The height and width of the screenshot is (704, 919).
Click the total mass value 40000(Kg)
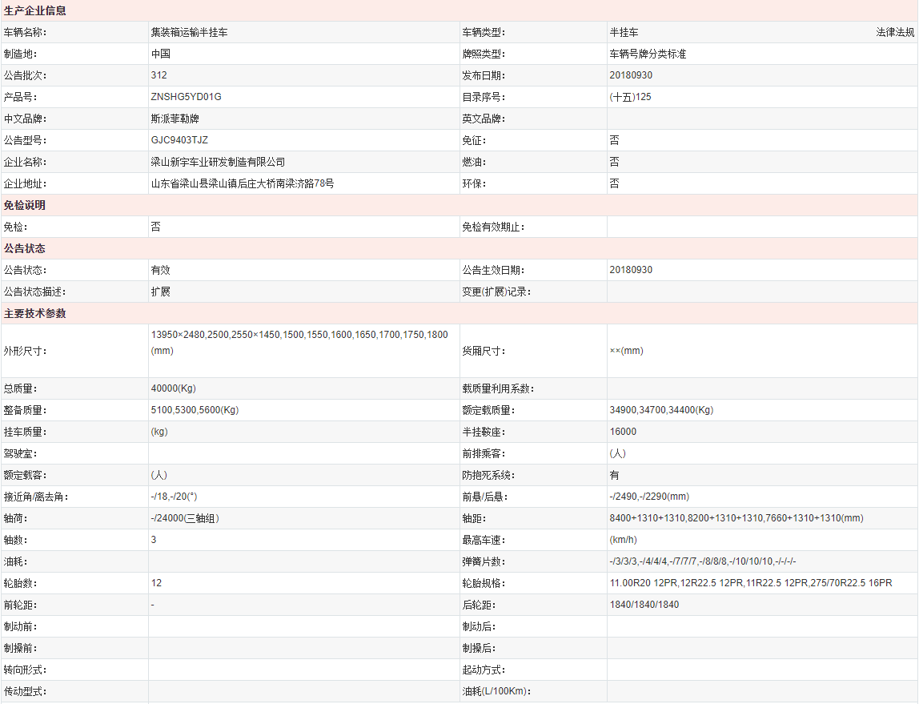coord(173,388)
